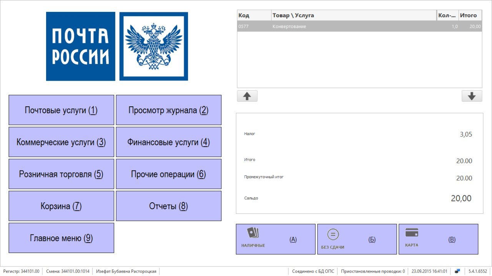Click the Кол-... column header

click(x=448, y=15)
